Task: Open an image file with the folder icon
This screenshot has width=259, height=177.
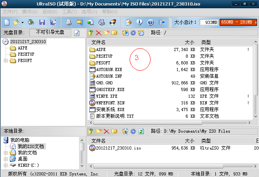Action: coord(16,22)
